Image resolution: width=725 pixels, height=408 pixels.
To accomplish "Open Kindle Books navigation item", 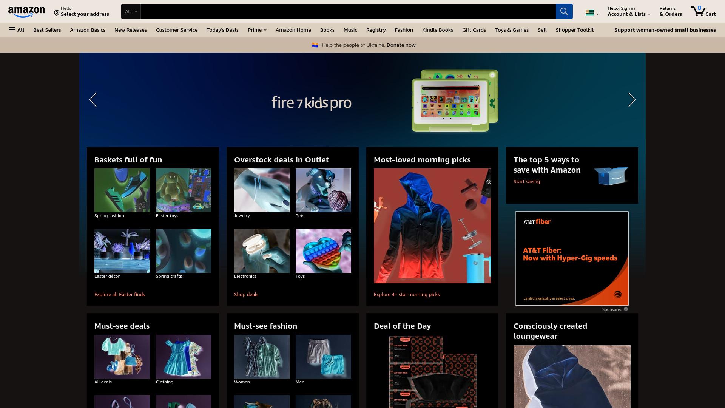I will click(438, 30).
